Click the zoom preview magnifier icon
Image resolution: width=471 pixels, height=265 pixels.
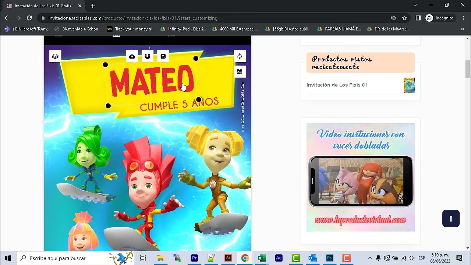163,56
